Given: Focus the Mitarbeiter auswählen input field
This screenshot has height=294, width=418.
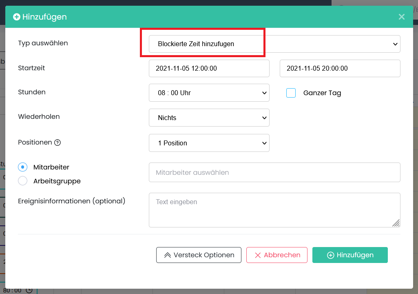Looking at the screenshot, I should [274, 172].
